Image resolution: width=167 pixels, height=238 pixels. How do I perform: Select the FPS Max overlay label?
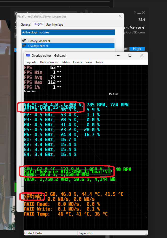click(33, 82)
